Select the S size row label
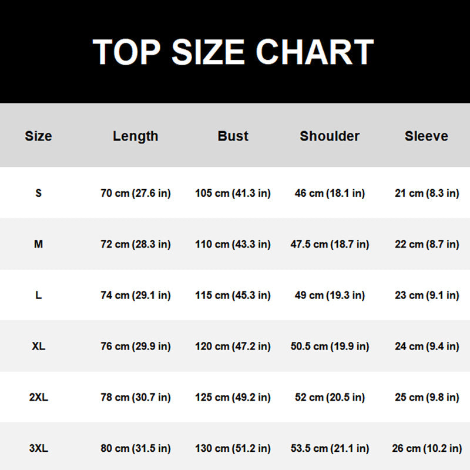The height and width of the screenshot is (470, 470). (38, 193)
